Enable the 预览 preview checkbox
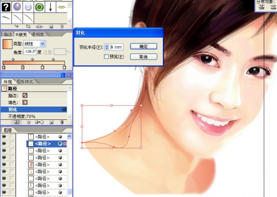This screenshot has height=197, width=277. point(107,56)
